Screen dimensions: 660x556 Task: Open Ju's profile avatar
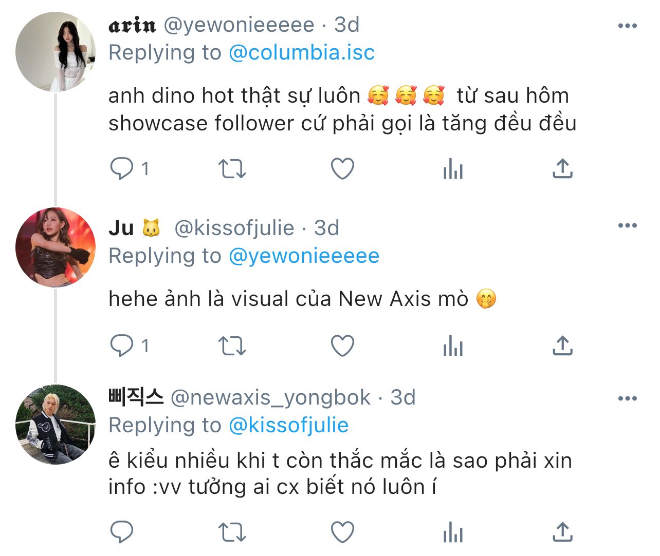point(56,247)
